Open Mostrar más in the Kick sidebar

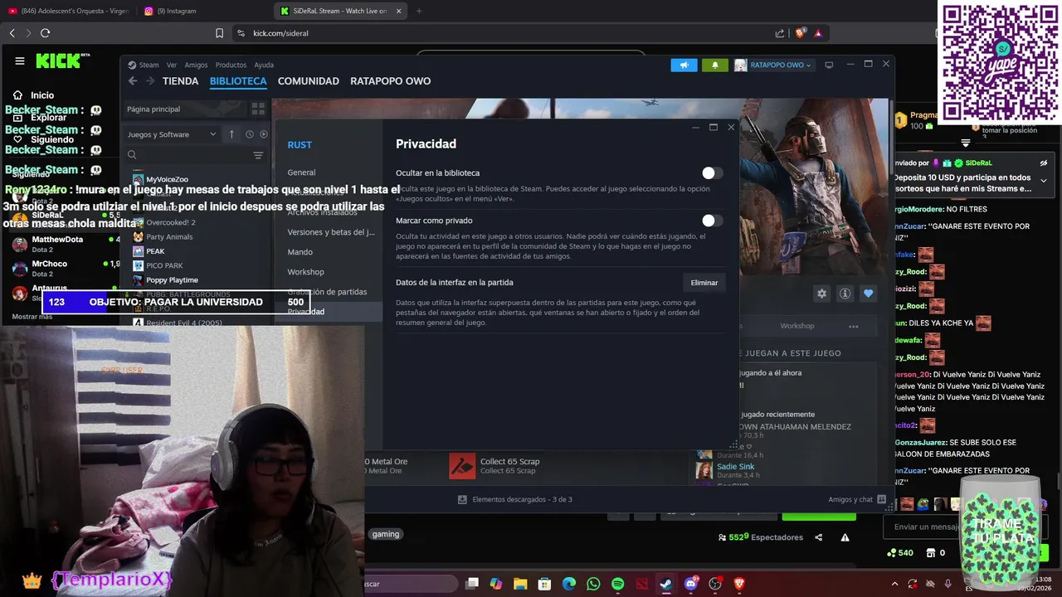click(x=32, y=317)
